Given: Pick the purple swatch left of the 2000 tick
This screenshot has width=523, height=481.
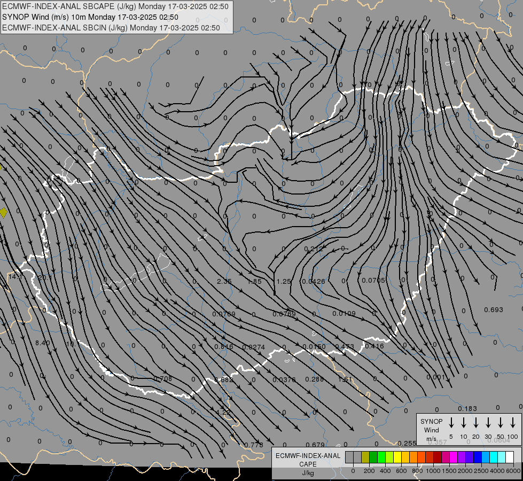Looking at the screenshot, I should pos(462,457).
